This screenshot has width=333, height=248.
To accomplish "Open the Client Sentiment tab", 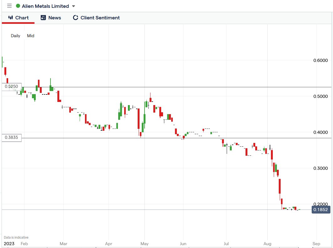I will tap(96, 18).
